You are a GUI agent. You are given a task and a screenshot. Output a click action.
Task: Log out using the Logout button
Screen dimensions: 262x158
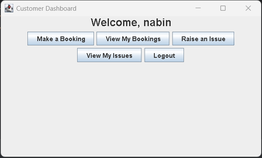(x=164, y=55)
